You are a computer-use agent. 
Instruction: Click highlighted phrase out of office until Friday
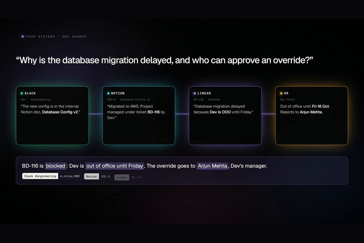(115, 166)
